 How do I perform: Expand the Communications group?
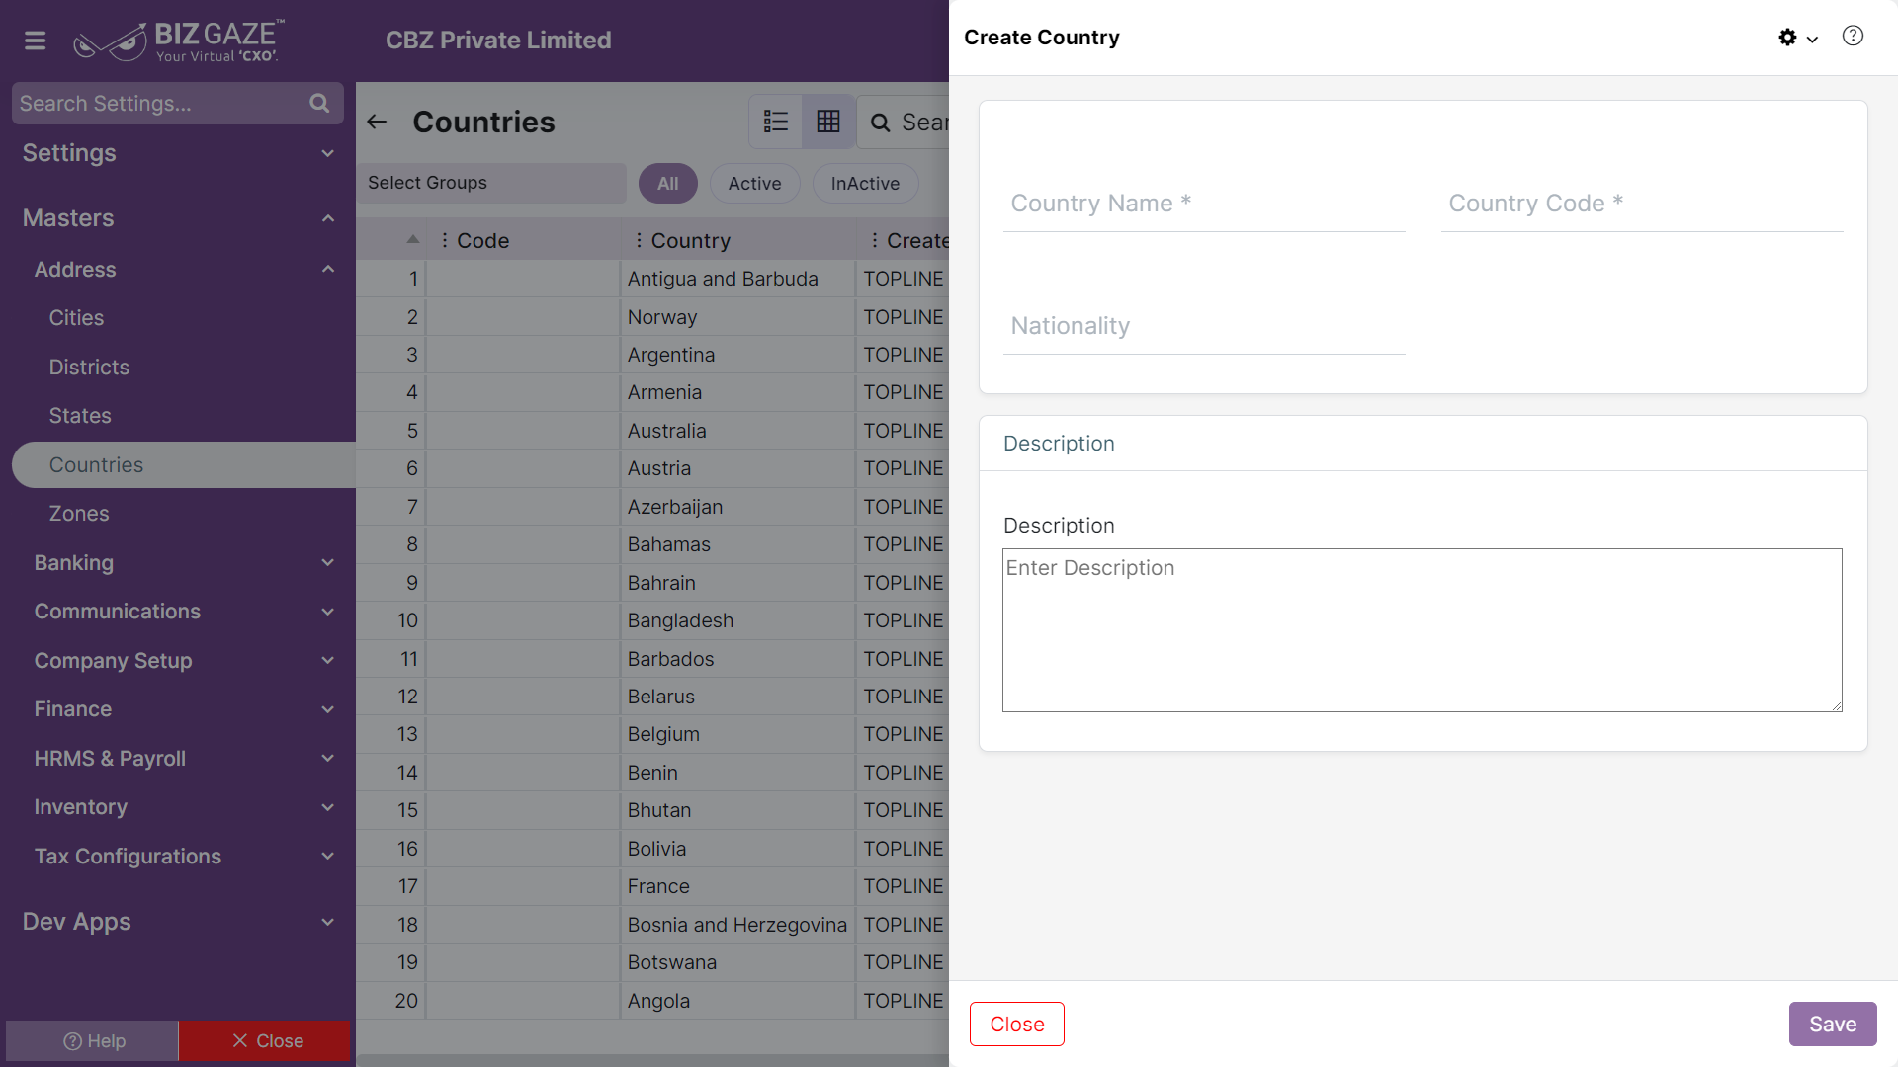pos(327,612)
